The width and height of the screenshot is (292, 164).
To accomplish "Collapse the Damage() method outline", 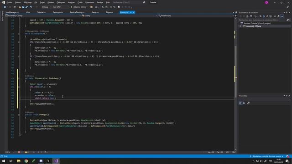I will click(19, 115).
